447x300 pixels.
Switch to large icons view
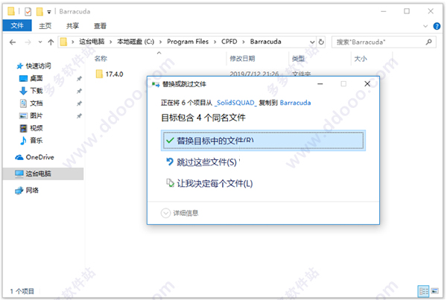pyautogui.click(x=435, y=291)
